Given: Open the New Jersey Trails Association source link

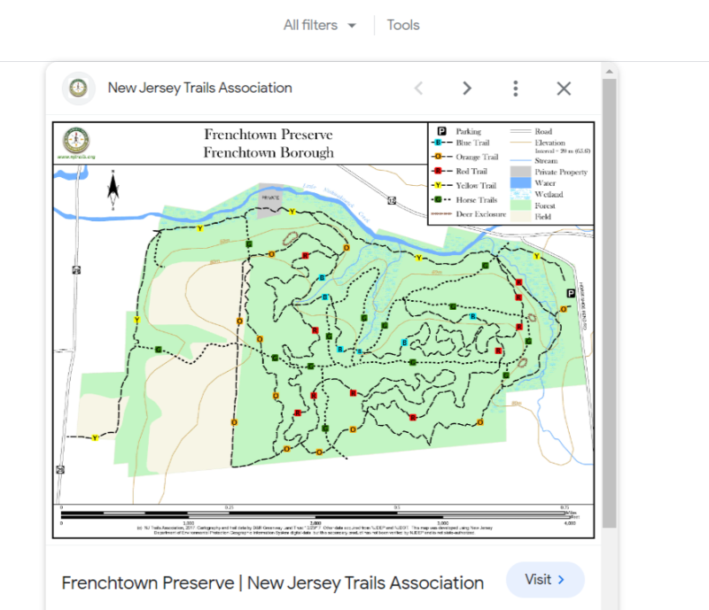Looking at the screenshot, I should [x=199, y=88].
